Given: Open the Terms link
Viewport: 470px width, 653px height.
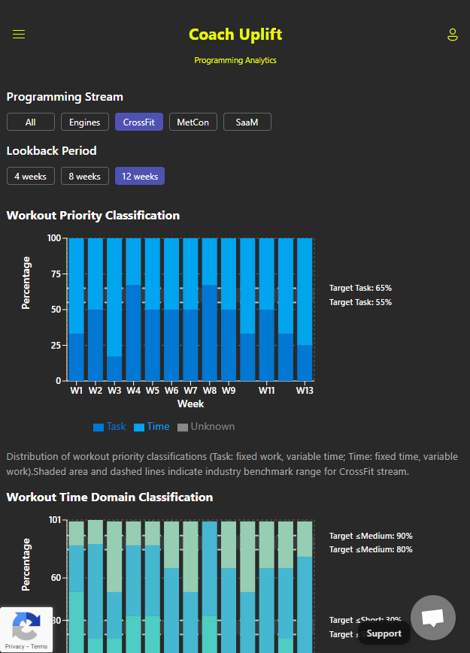Looking at the screenshot, I should click(x=39, y=646).
